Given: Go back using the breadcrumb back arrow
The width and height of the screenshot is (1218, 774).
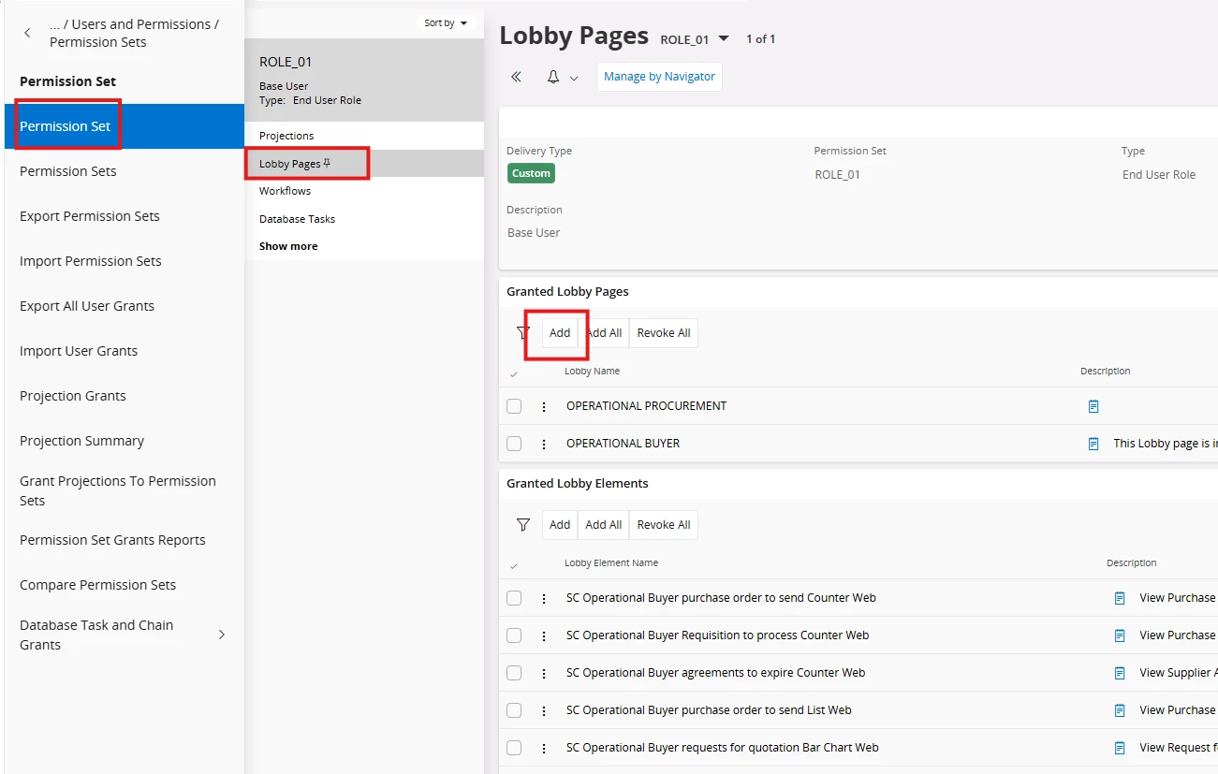Looking at the screenshot, I should pos(27,33).
